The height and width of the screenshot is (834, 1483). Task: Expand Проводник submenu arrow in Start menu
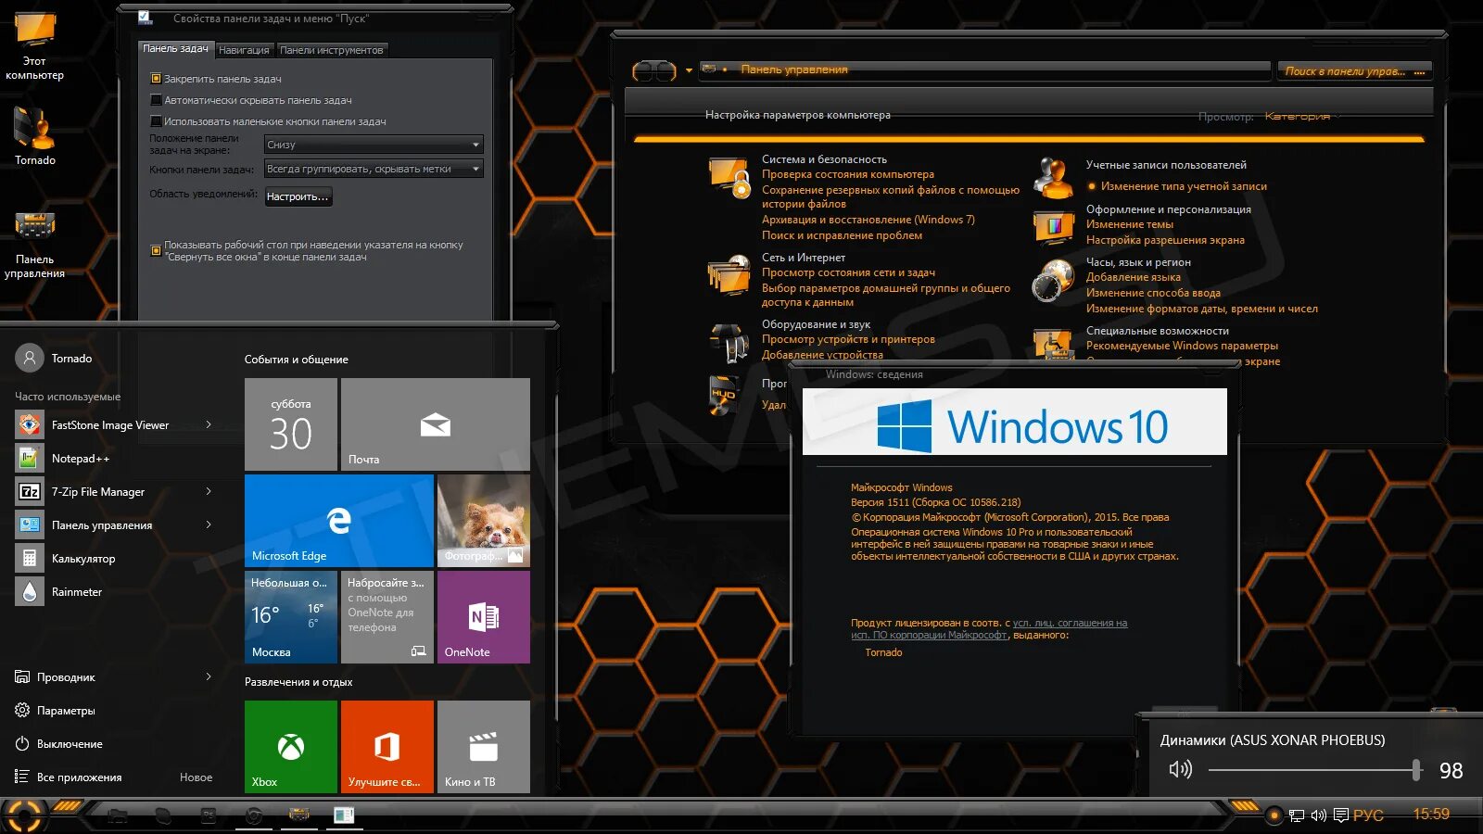pos(209,676)
